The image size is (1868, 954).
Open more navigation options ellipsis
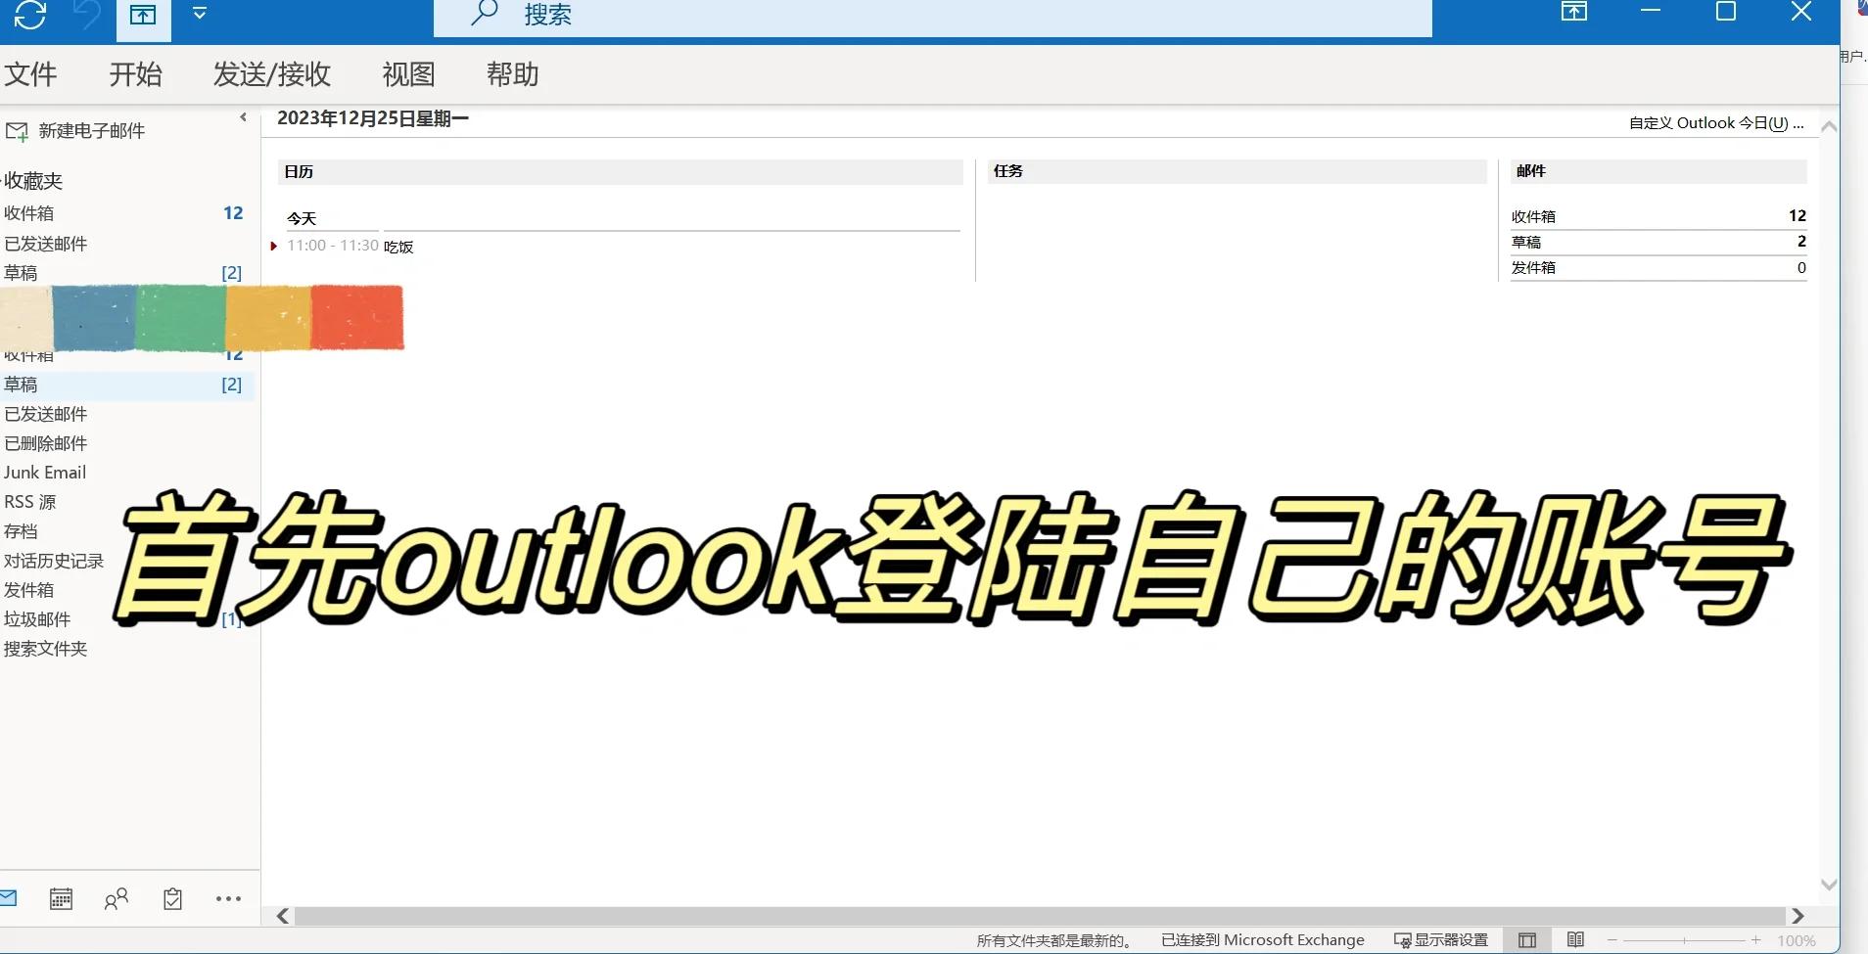pyautogui.click(x=228, y=898)
